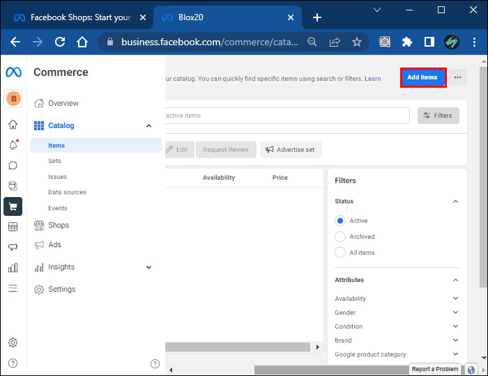Open the home icon in left rail
This screenshot has width=488, height=376.
pos(13,125)
